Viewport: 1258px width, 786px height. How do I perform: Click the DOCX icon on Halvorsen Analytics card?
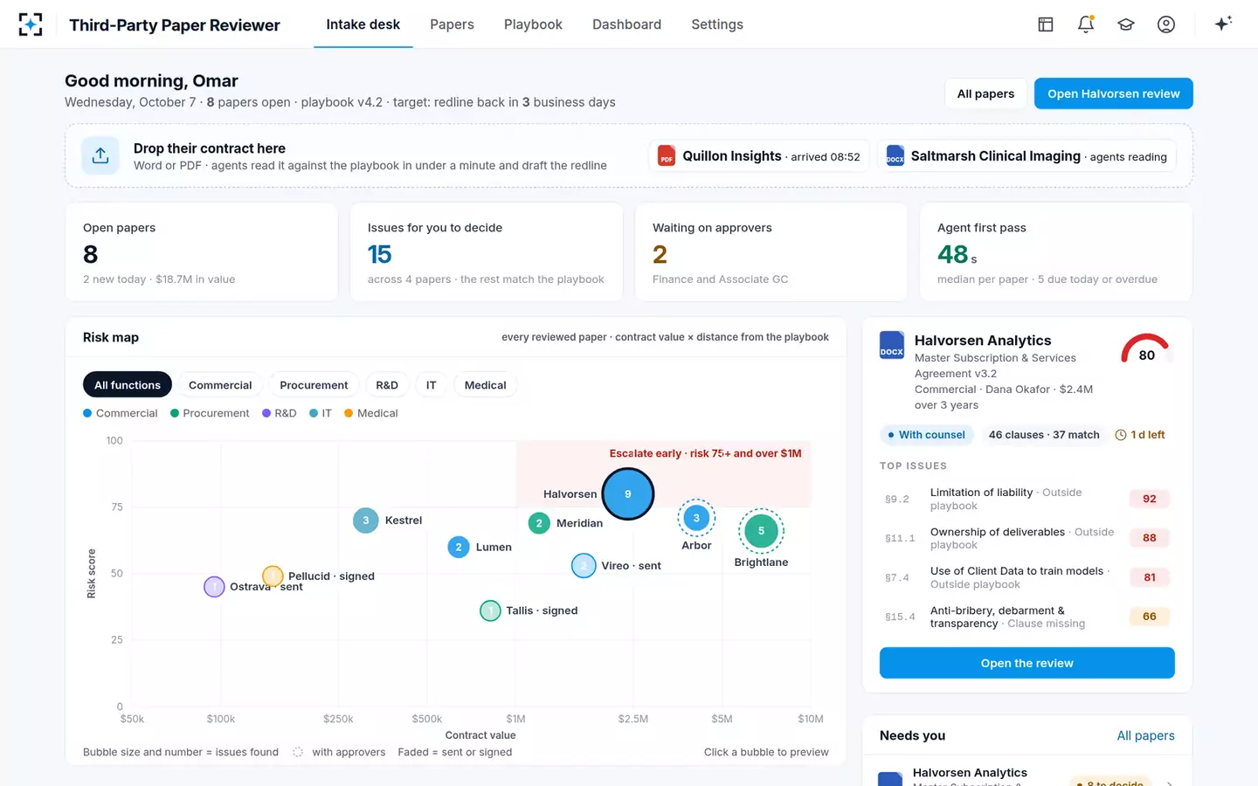tap(892, 345)
